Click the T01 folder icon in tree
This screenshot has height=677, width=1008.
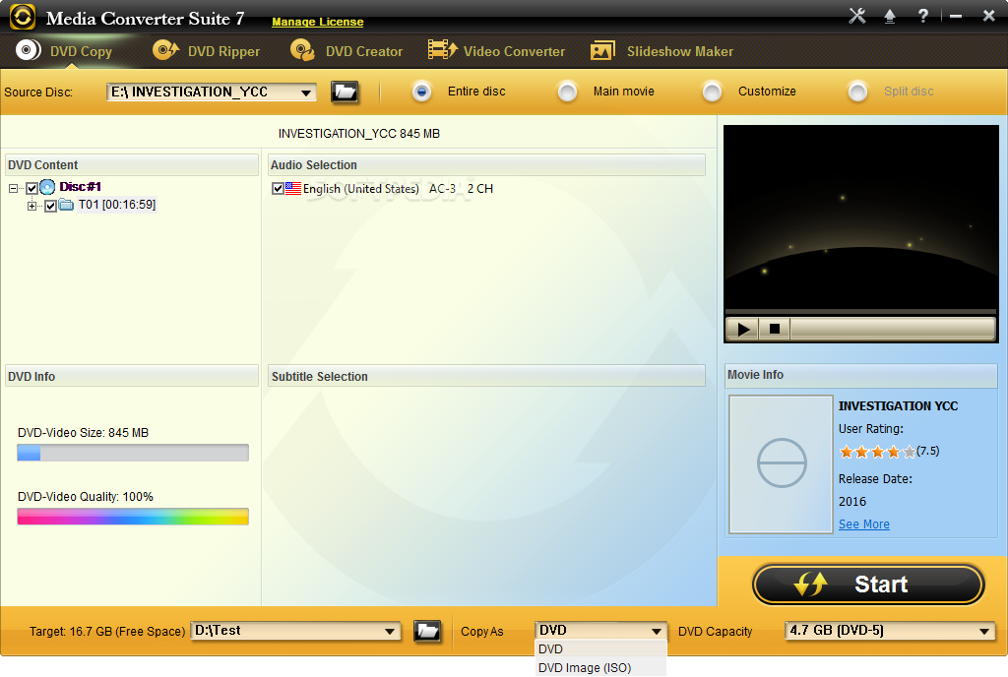(x=66, y=205)
